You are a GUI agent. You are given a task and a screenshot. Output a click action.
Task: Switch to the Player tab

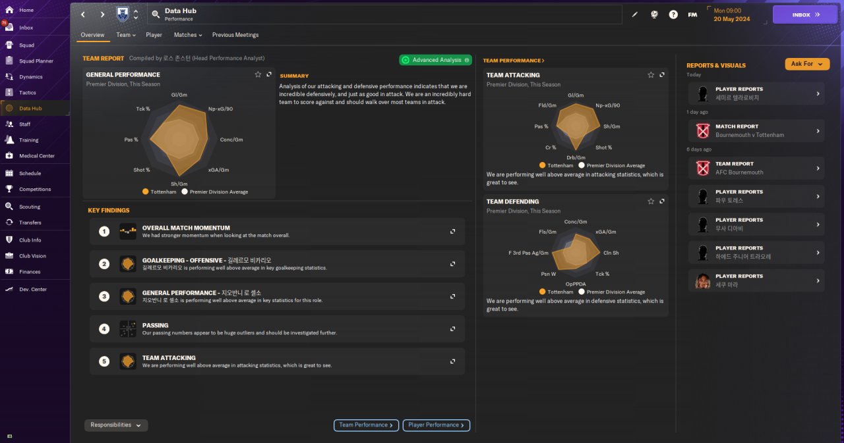pyautogui.click(x=154, y=35)
